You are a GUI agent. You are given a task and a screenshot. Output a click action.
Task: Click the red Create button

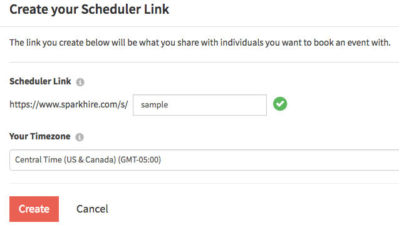coord(34,209)
